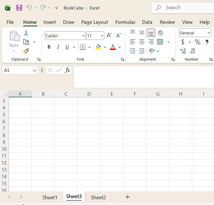
Task: Apply Percent Style format
Action: click(197, 42)
